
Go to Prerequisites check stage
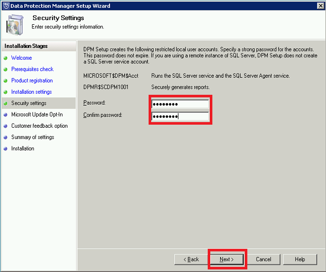[x=32, y=69]
